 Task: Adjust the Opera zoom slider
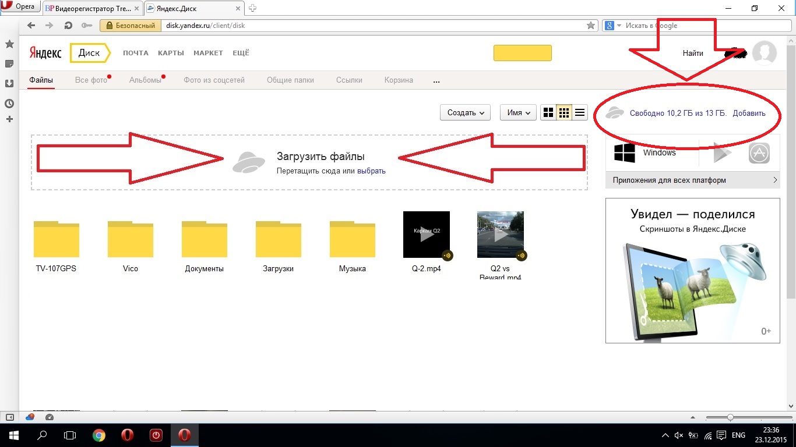coord(730,417)
